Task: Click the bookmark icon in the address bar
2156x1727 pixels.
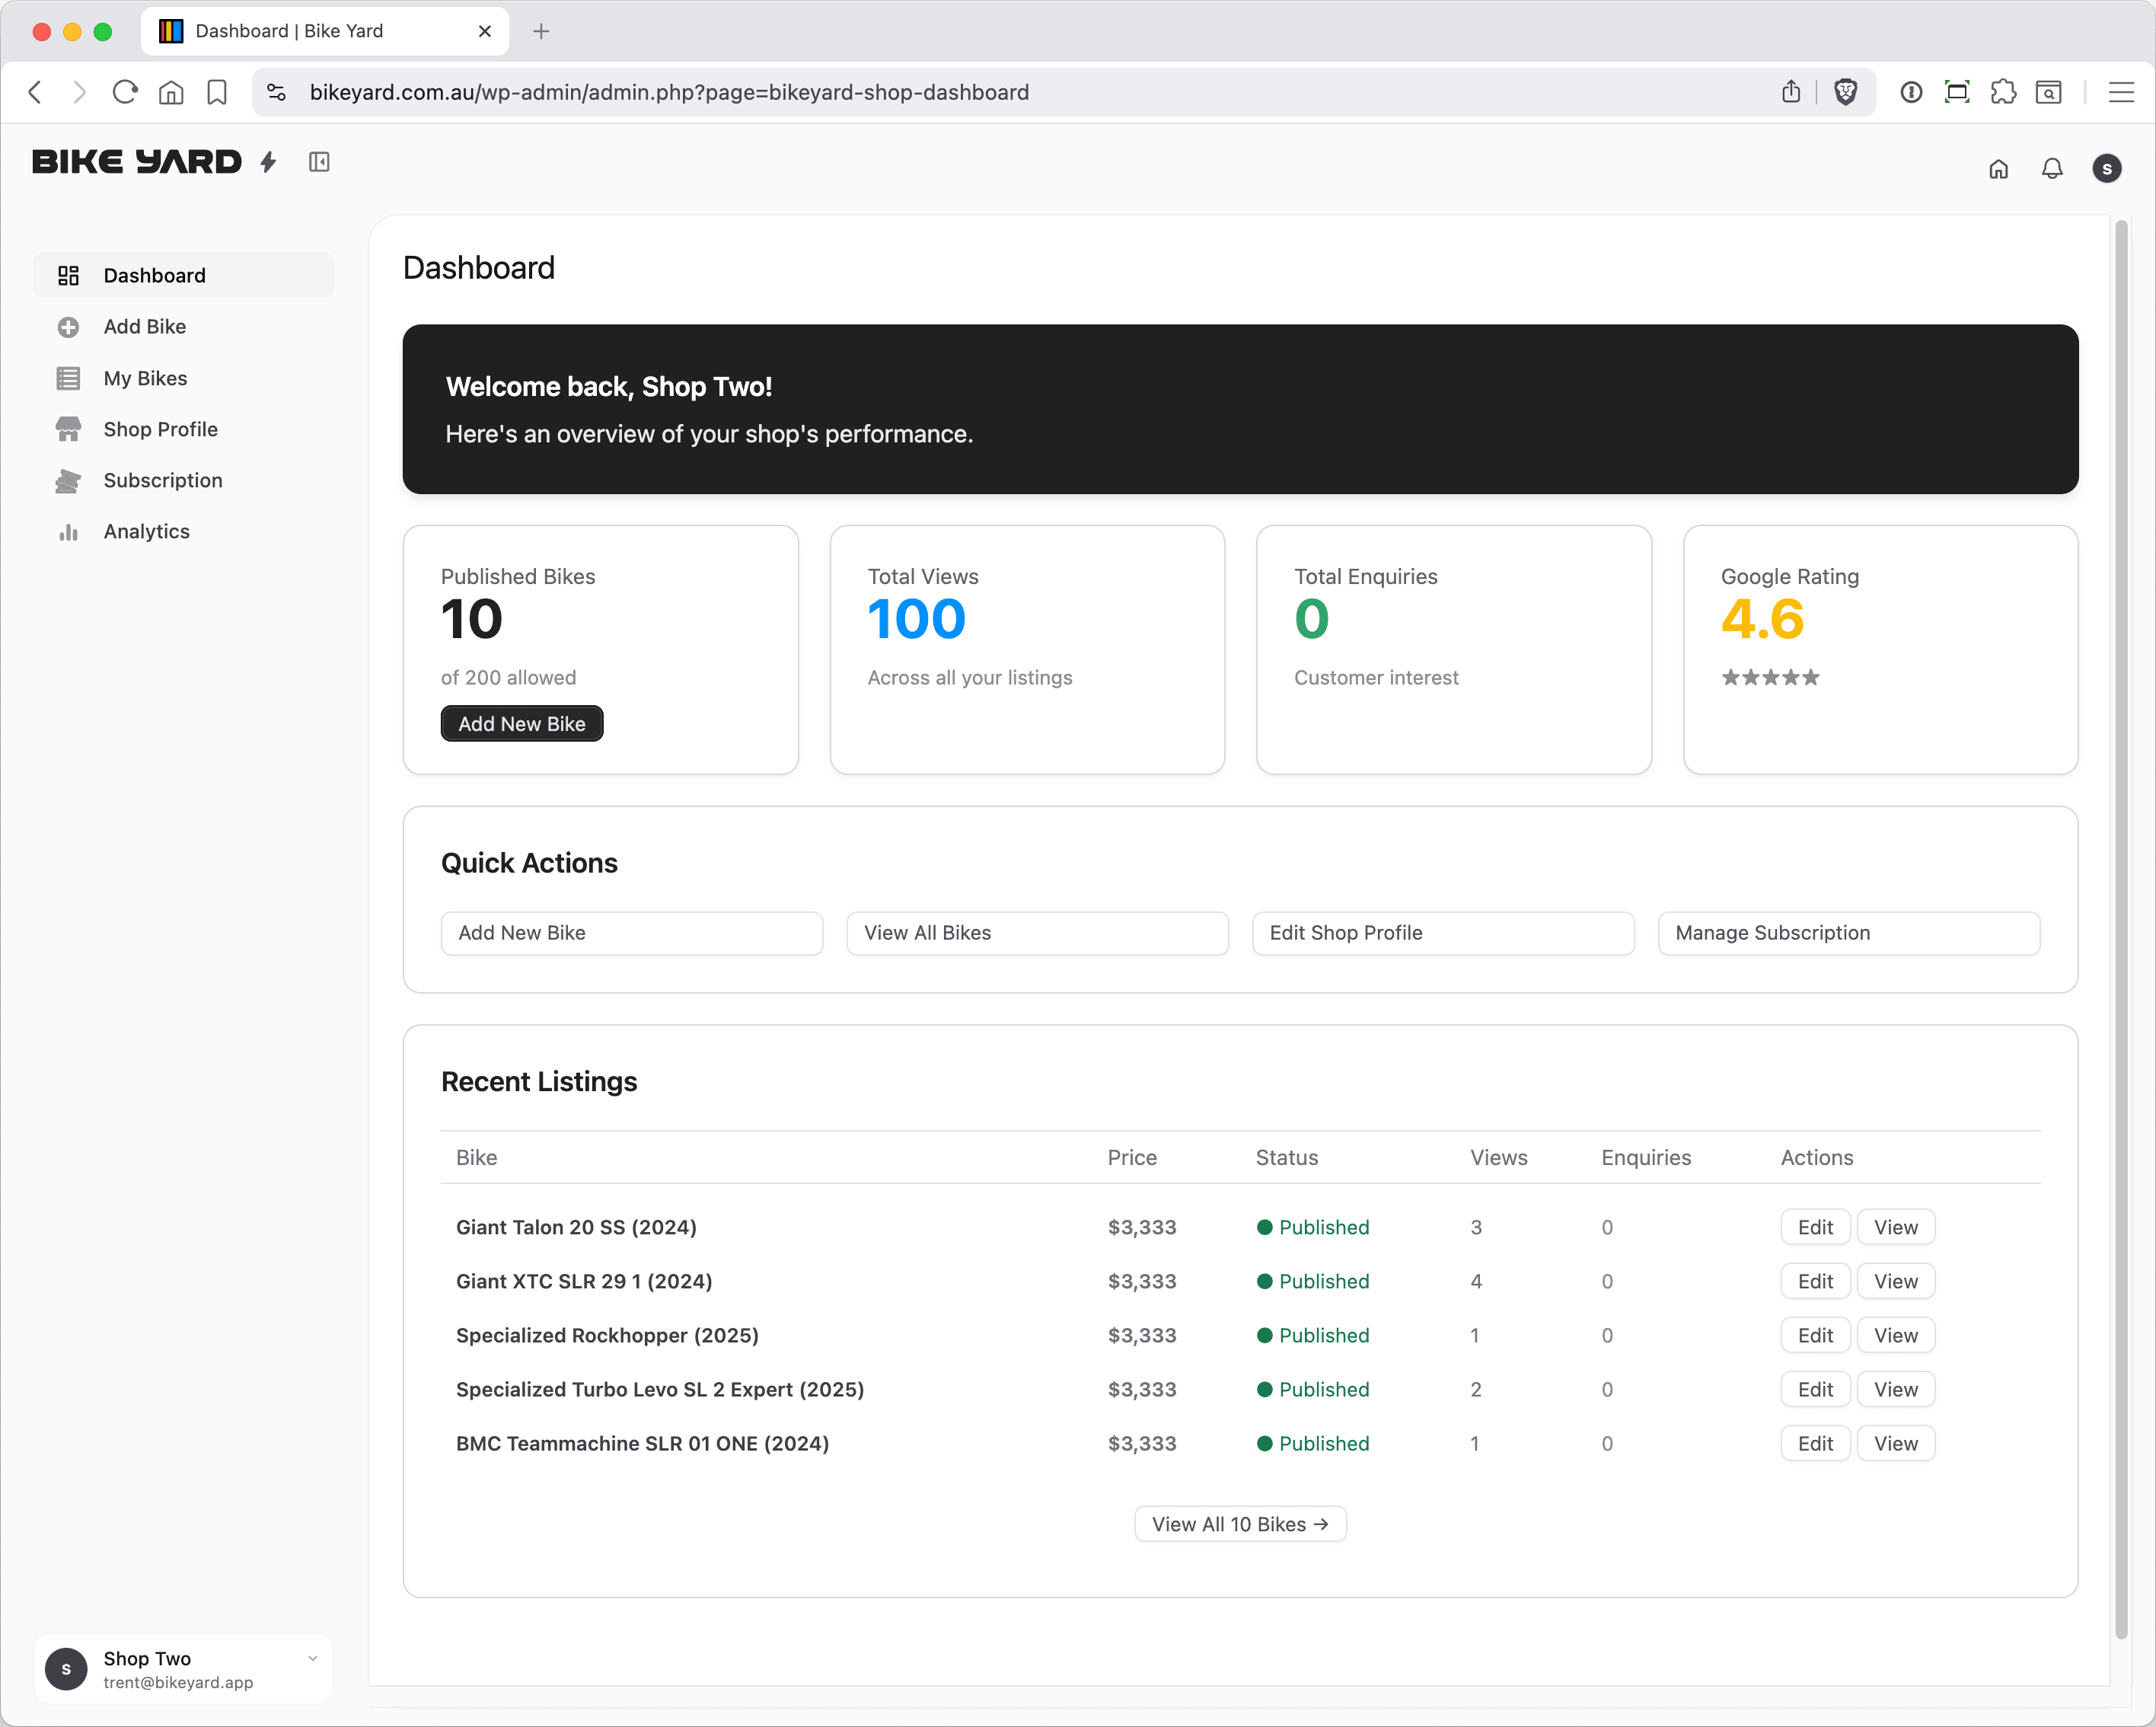Action: (x=216, y=91)
